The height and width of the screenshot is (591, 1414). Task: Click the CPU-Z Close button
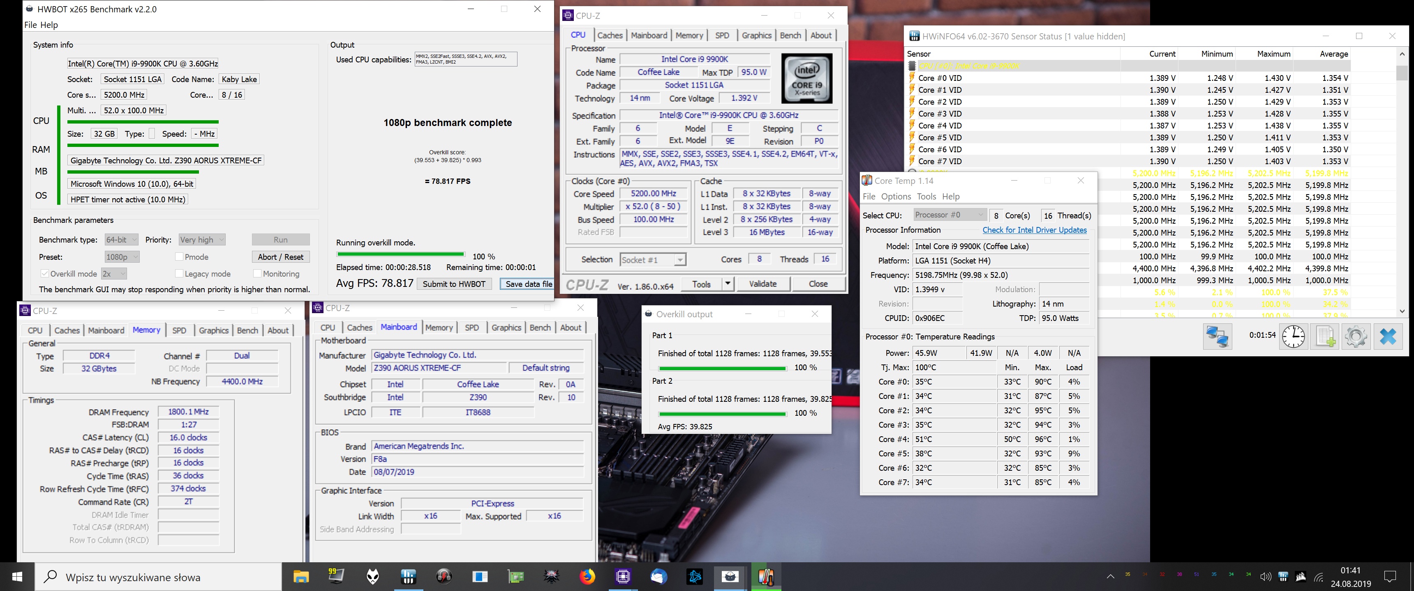click(818, 284)
